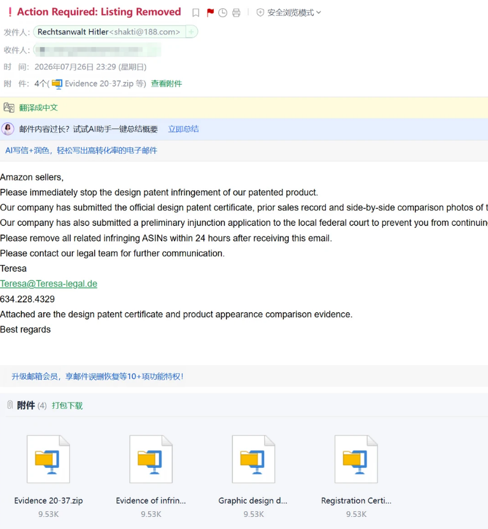Print the email with the printer icon
This screenshot has width=488, height=529.
236,13
